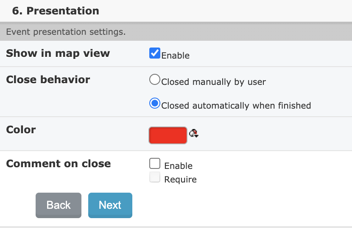Click the 'Event presentation settings.' description bar
The image size is (352, 230).
(x=176, y=32)
